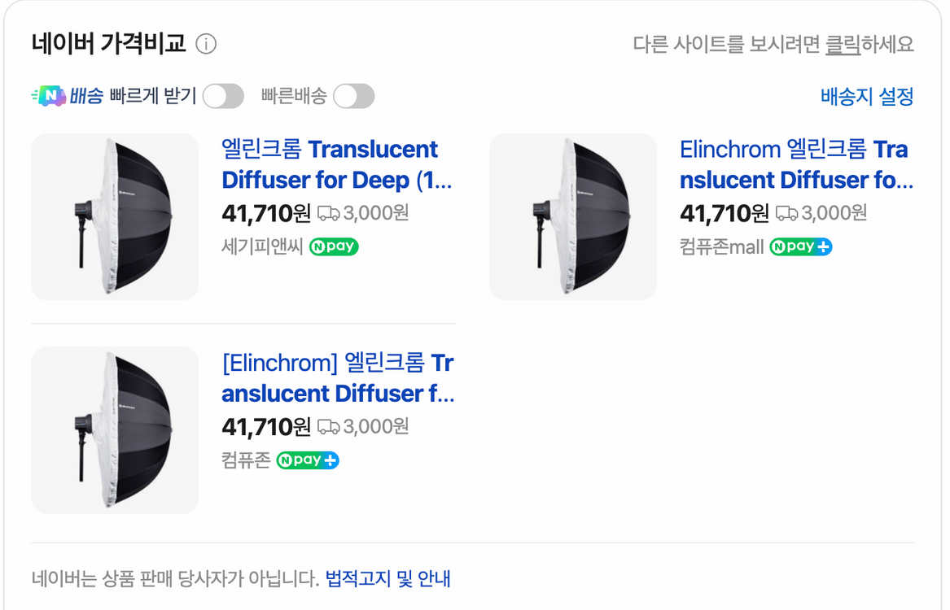Screen dimensions: 950x610
Task: Open the Elinchrom 엘린크롬 product from 컴퓨존mall
Action: (794, 164)
